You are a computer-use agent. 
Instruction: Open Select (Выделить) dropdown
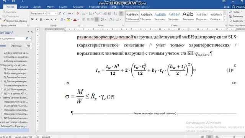coord(237,21)
